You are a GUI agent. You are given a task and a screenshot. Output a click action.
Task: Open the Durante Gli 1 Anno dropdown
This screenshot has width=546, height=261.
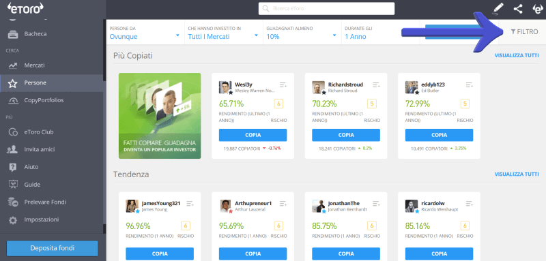(x=381, y=32)
